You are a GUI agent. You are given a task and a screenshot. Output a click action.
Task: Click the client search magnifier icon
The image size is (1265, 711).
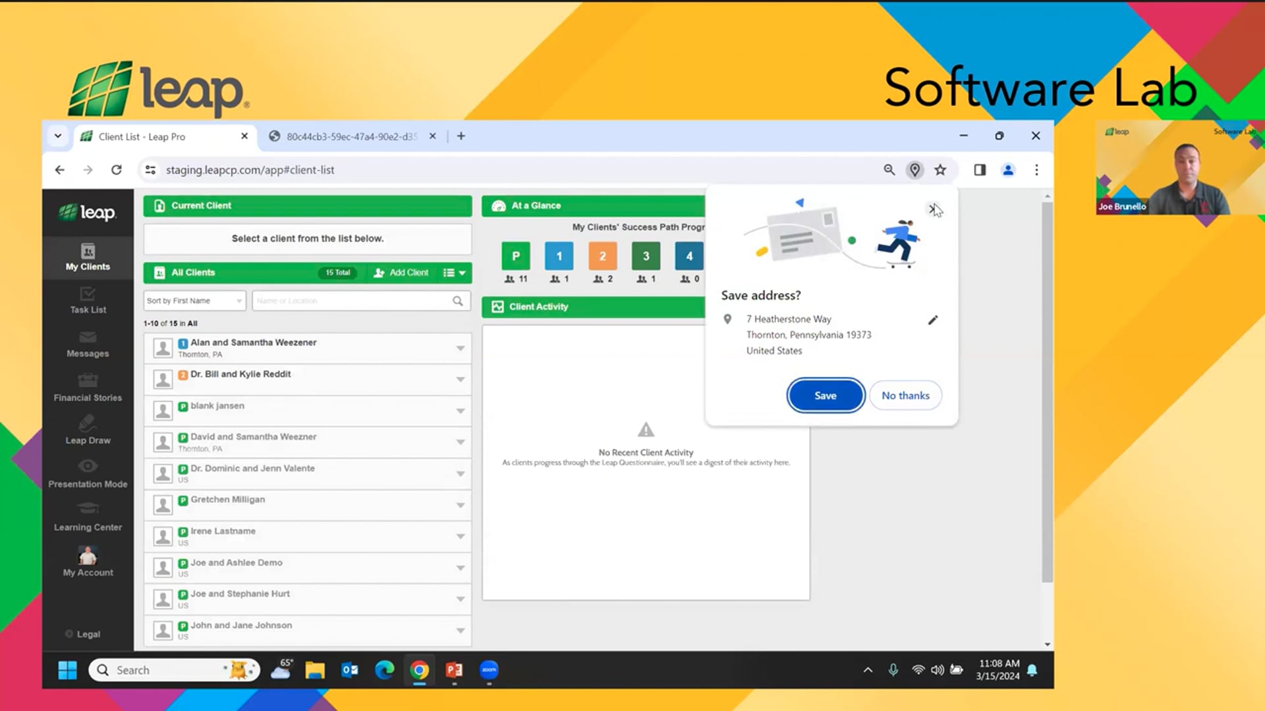[x=458, y=301]
